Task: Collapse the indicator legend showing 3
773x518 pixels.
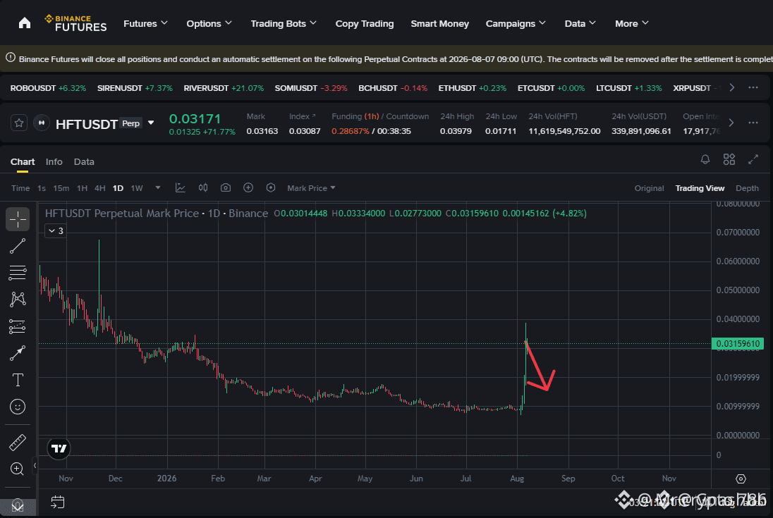Action: click(55, 230)
